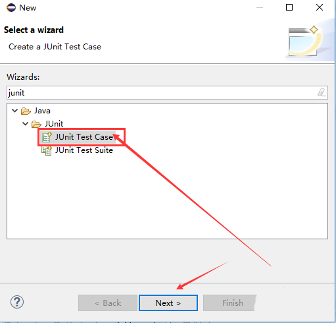Click the clear filter eraser icon
The width and height of the screenshot is (336, 323).
(322, 92)
